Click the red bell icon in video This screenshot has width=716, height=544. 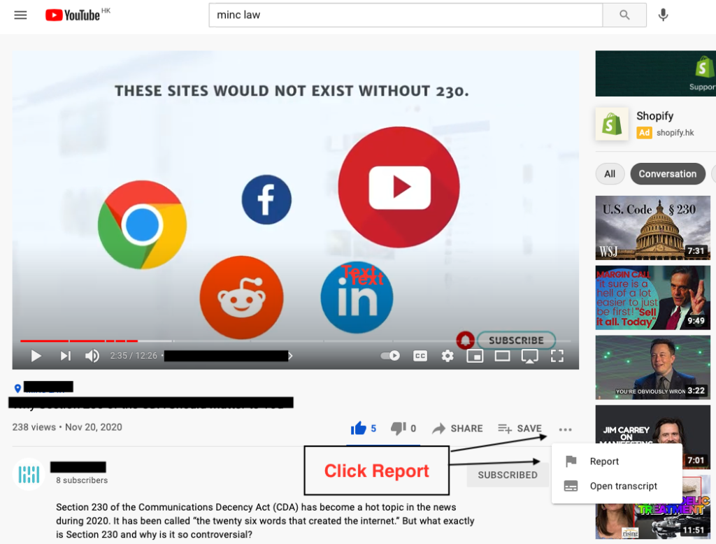[x=465, y=341]
